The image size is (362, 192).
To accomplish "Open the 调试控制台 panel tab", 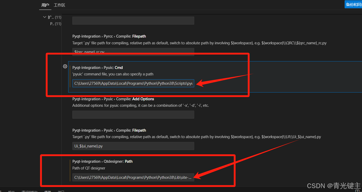I will pyautogui.click(x=30, y=191).
